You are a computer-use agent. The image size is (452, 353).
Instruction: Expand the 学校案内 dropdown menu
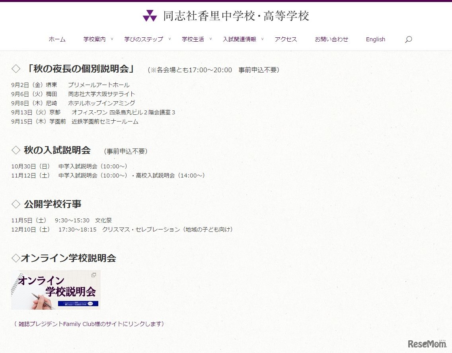point(95,39)
